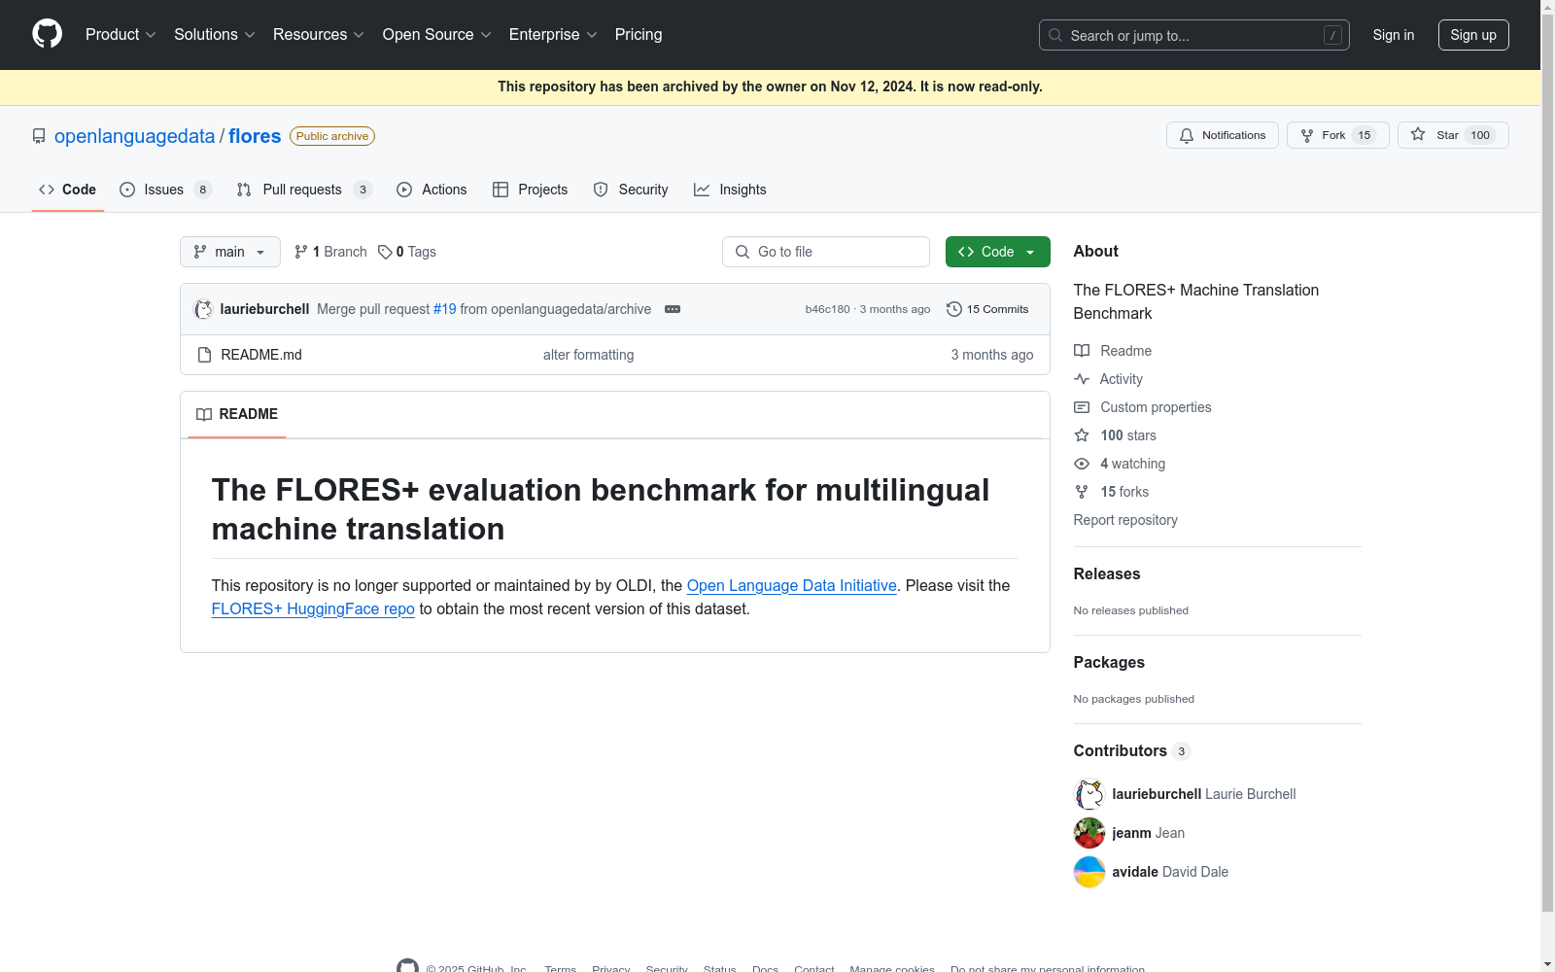Open the Pull requests tab
1555x972 pixels.
pos(304,190)
